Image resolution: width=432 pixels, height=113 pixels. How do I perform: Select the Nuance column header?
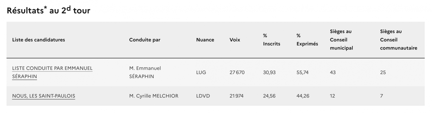point(205,40)
